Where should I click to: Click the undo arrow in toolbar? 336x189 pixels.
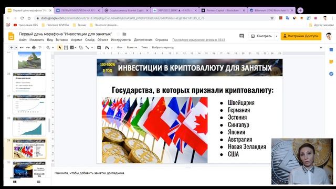[22, 47]
